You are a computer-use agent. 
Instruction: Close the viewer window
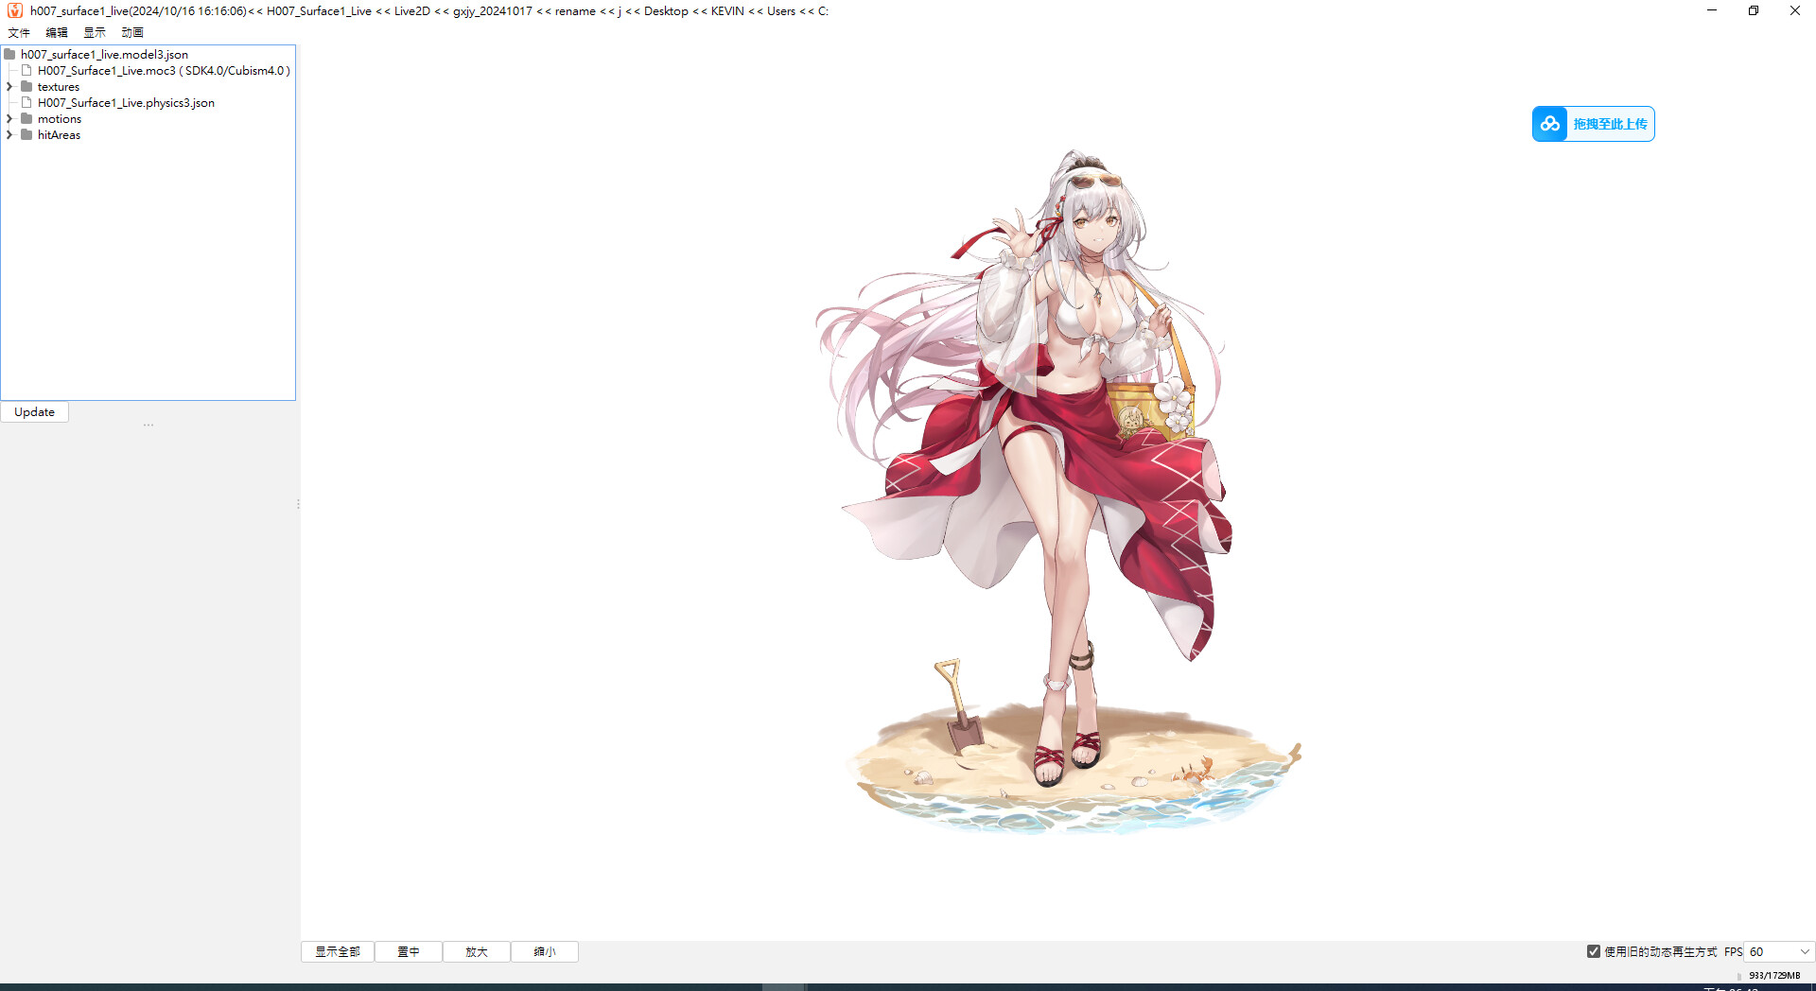(x=1795, y=10)
